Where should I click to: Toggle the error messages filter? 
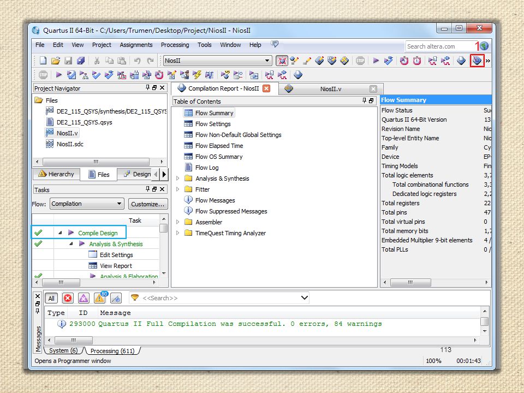68,298
